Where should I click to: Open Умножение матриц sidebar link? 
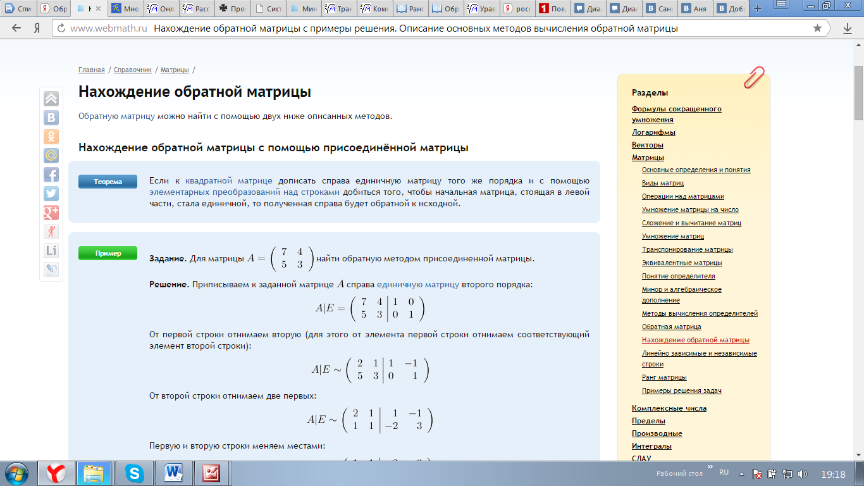click(x=673, y=236)
